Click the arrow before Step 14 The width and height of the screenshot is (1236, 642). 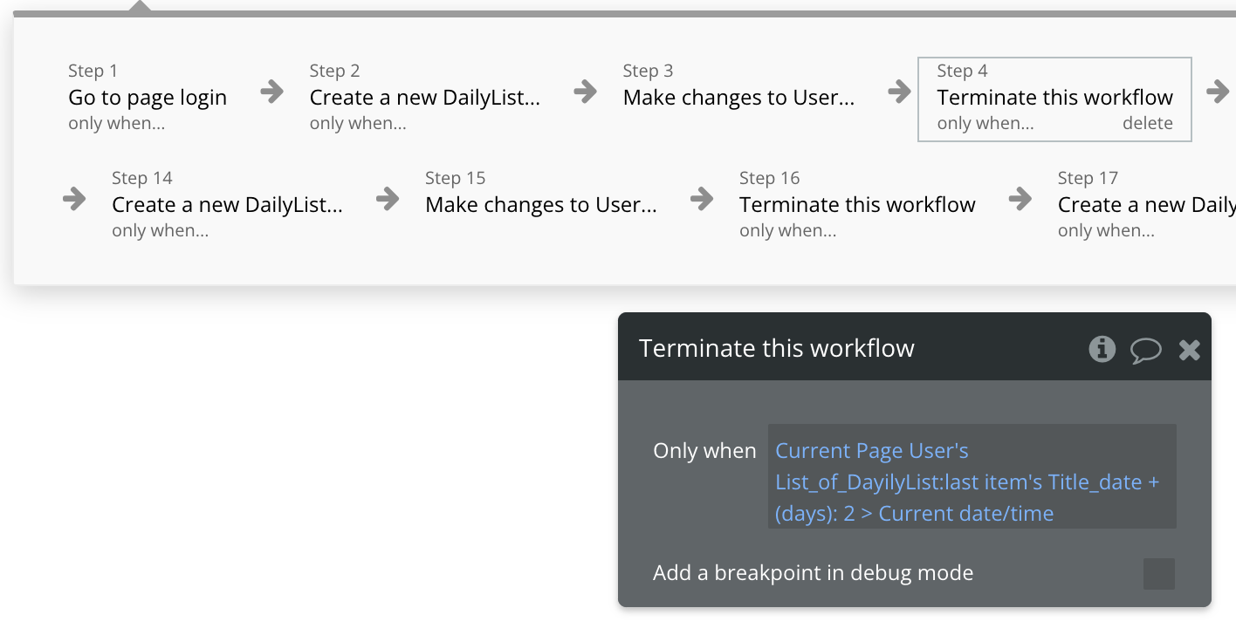click(x=75, y=199)
